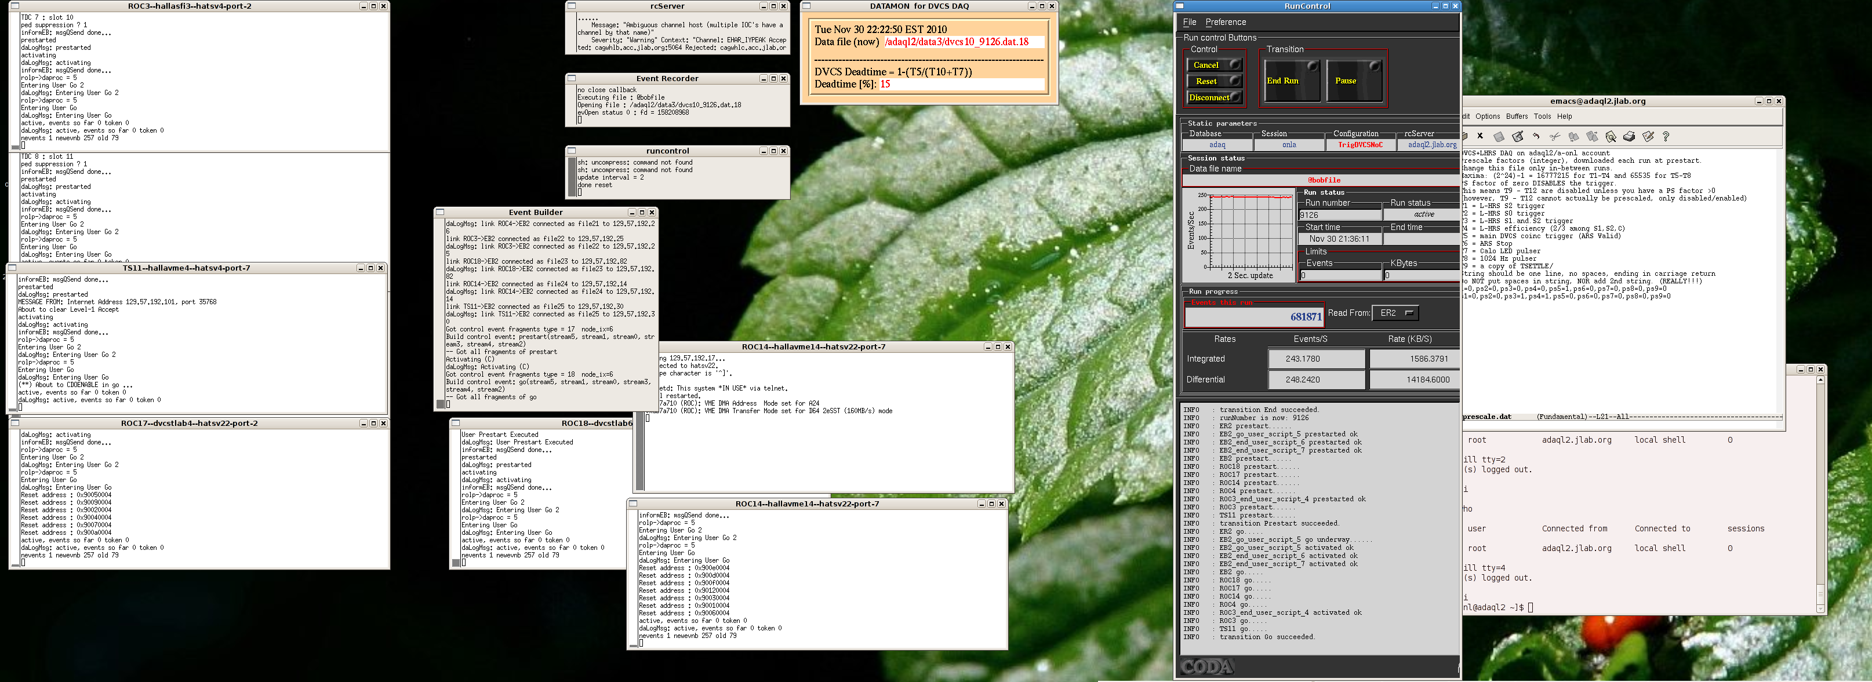This screenshot has width=1872, height=682.
Task: Click the Database value adaq
Action: pos(1216,144)
